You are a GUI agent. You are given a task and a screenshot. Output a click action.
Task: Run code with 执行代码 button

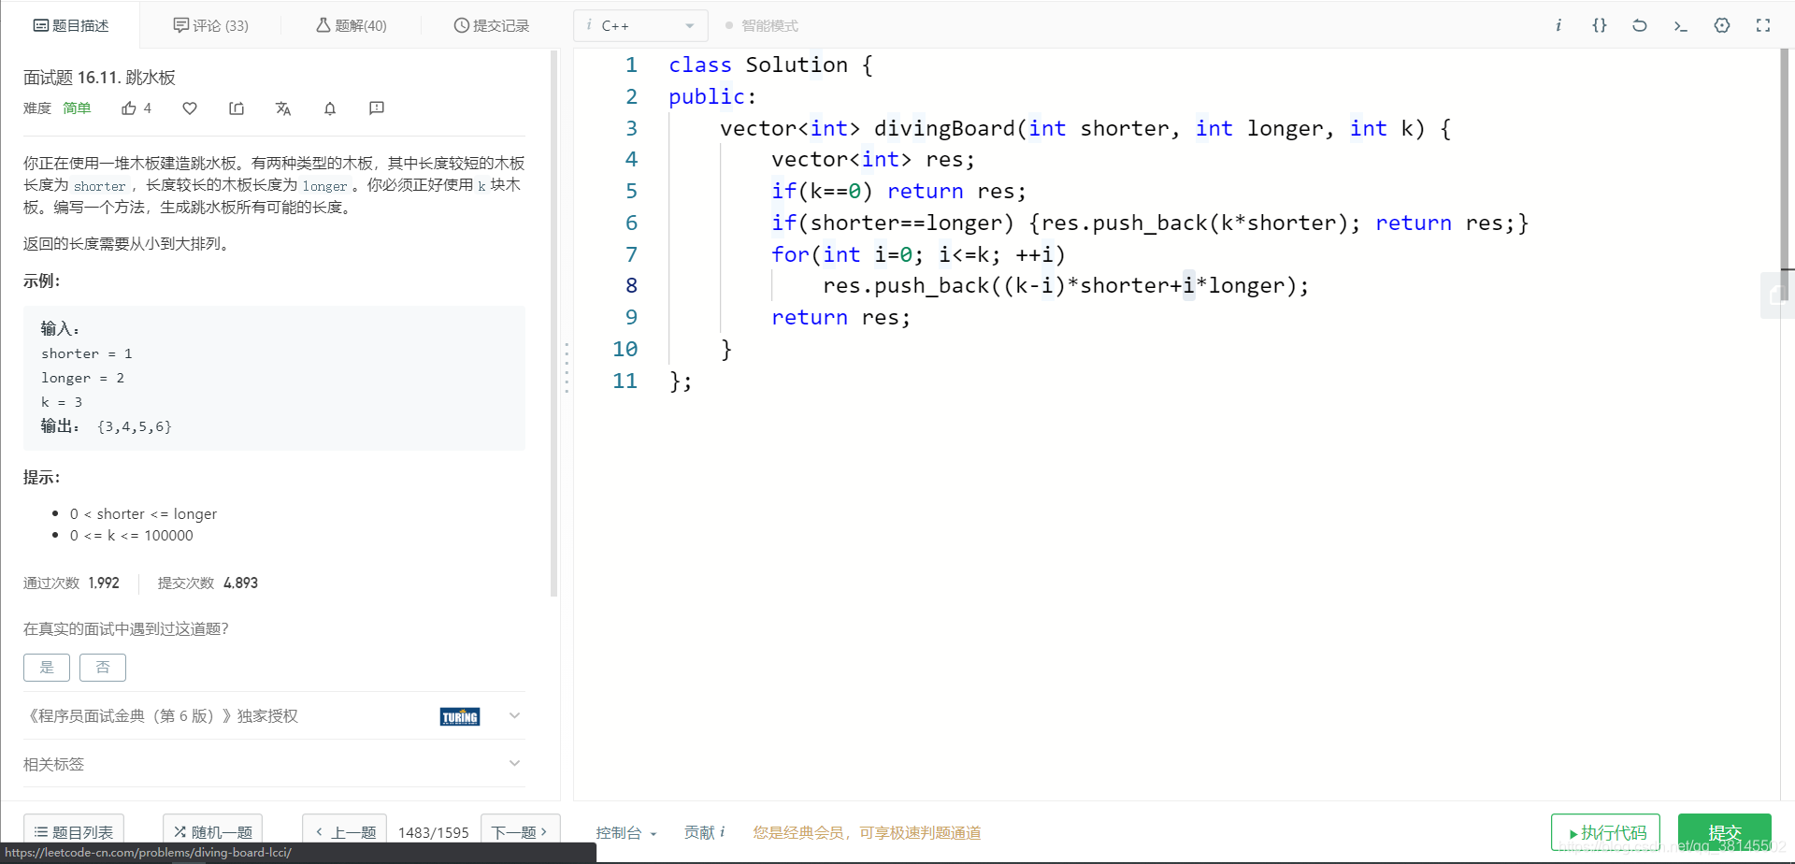click(1605, 832)
